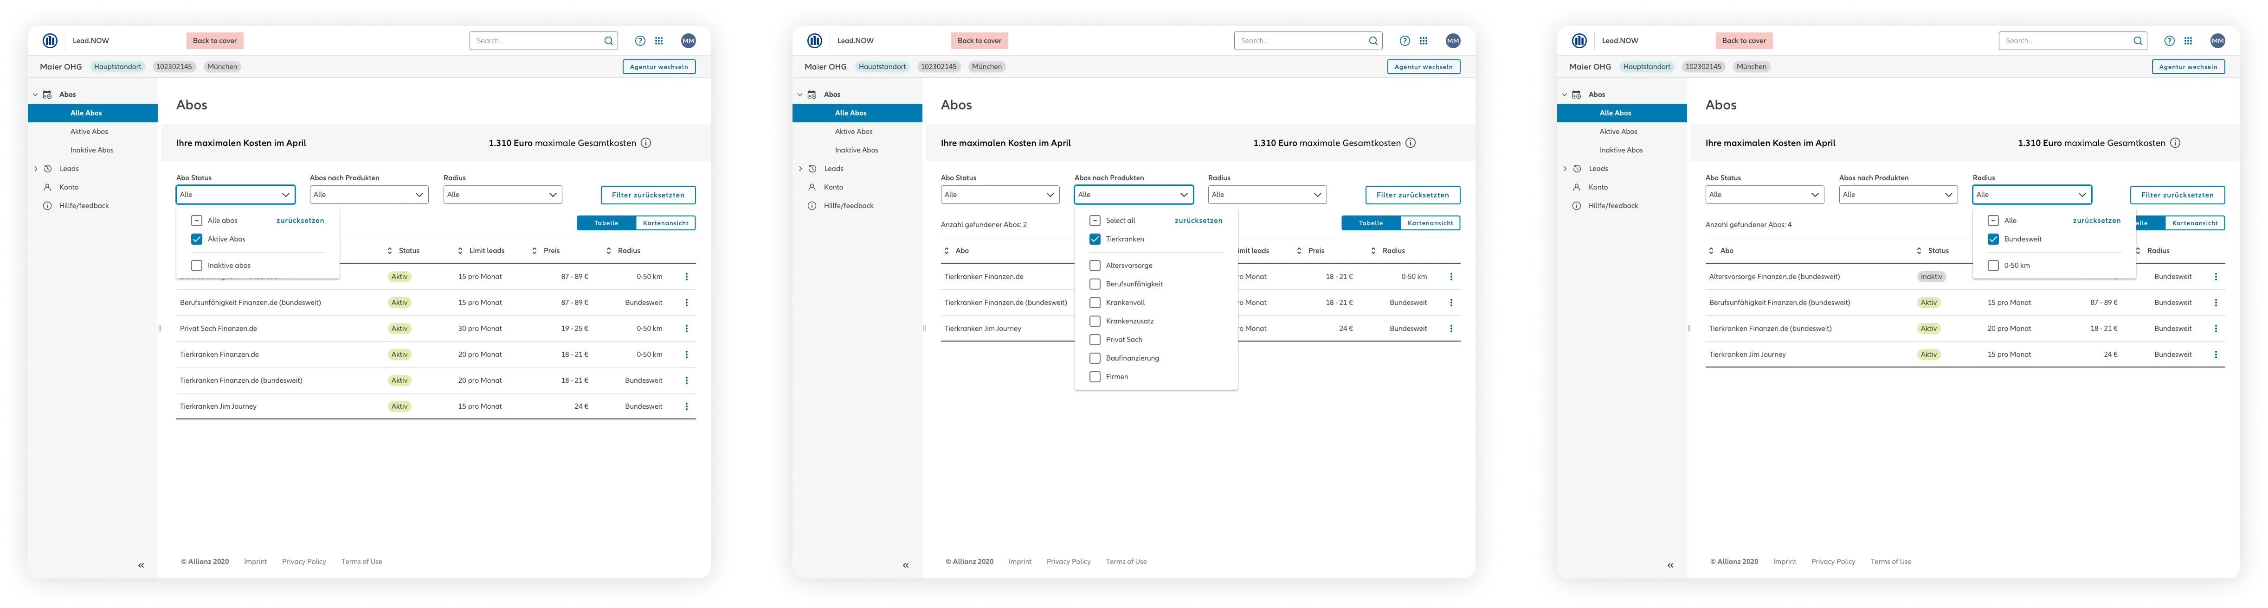Collapse the opened Abos nach Produkten dropdown
This screenshot has height=608, width=2268.
[1183, 195]
